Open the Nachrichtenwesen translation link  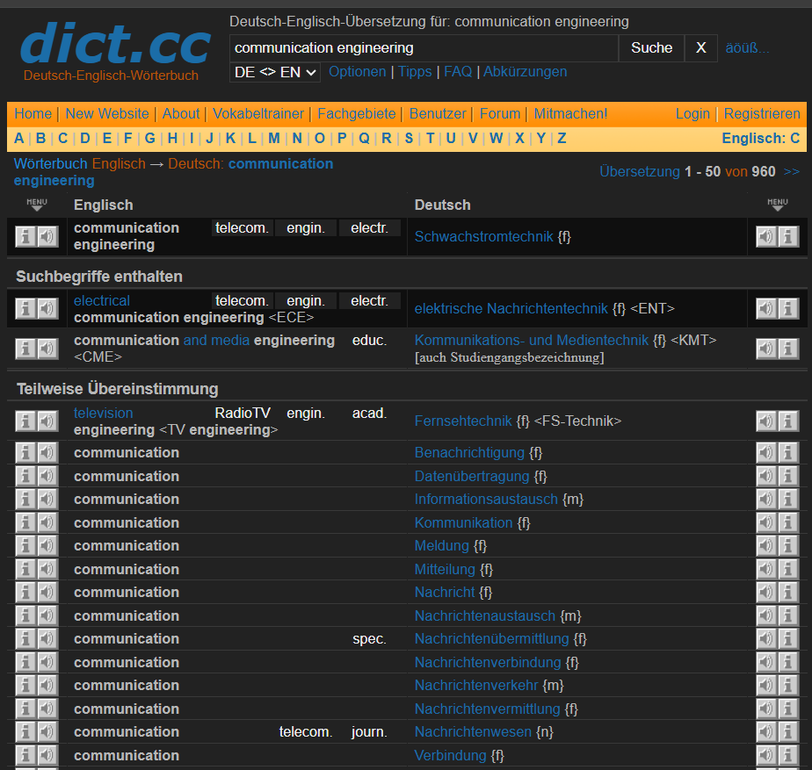(x=473, y=731)
